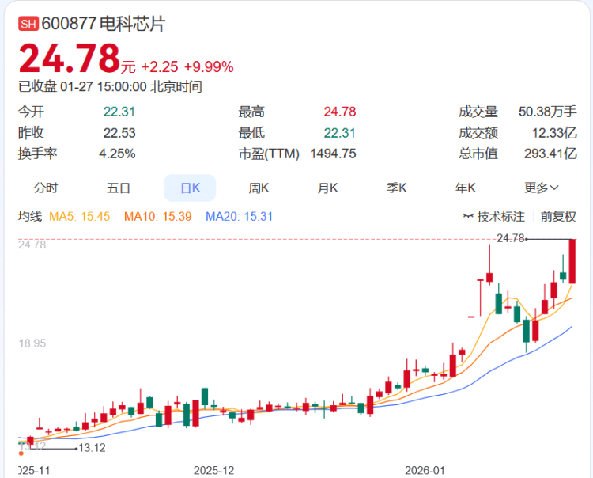Click the 13.12 low price marker on chart
Screen dimensions: 593x478
click(92, 448)
